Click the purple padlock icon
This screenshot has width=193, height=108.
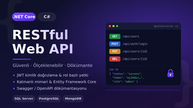point(170,73)
